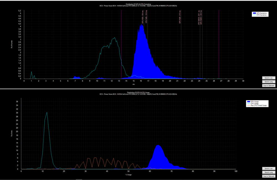Click the % Usage axis label
The width and height of the screenshot is (277, 180).
point(129,175)
